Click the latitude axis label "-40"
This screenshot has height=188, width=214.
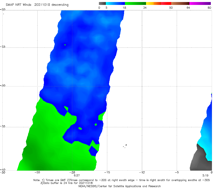click(3, 169)
